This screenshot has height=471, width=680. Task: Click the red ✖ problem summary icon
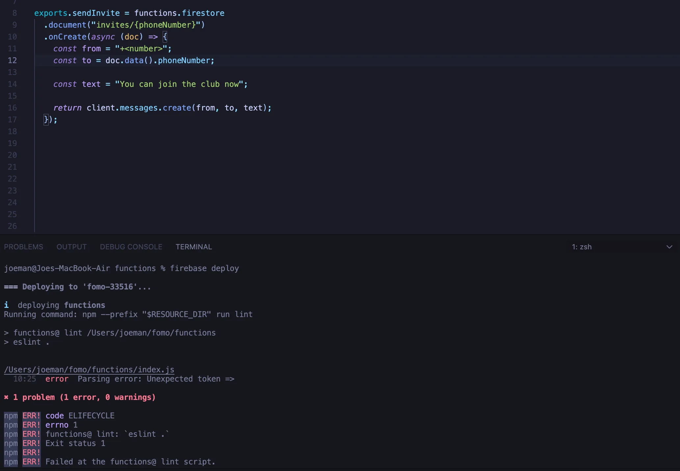tap(6, 397)
